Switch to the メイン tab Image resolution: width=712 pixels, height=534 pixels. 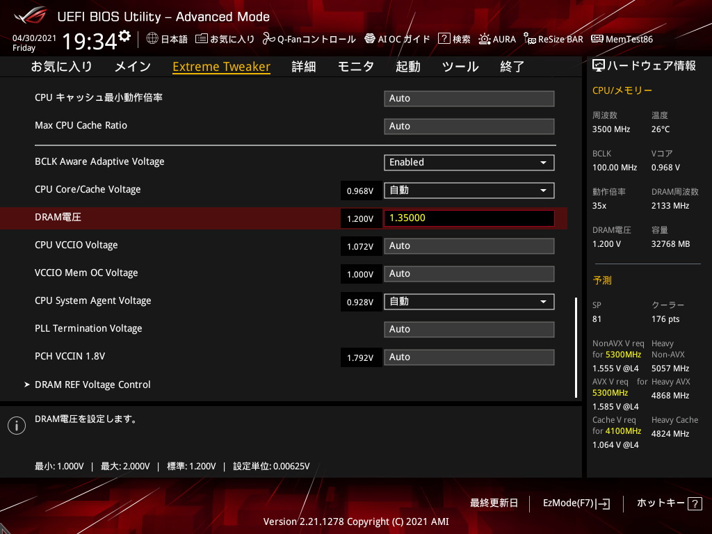click(x=132, y=67)
